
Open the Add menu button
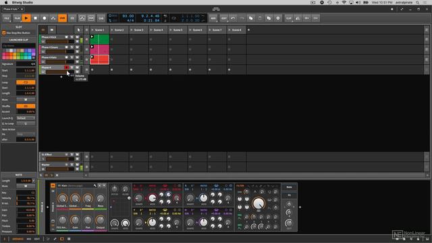(x=213, y=18)
